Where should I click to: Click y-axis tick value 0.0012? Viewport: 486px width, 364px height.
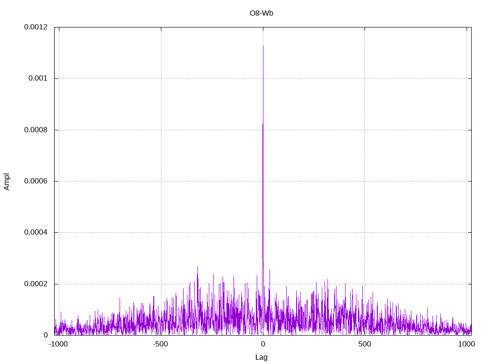point(36,27)
